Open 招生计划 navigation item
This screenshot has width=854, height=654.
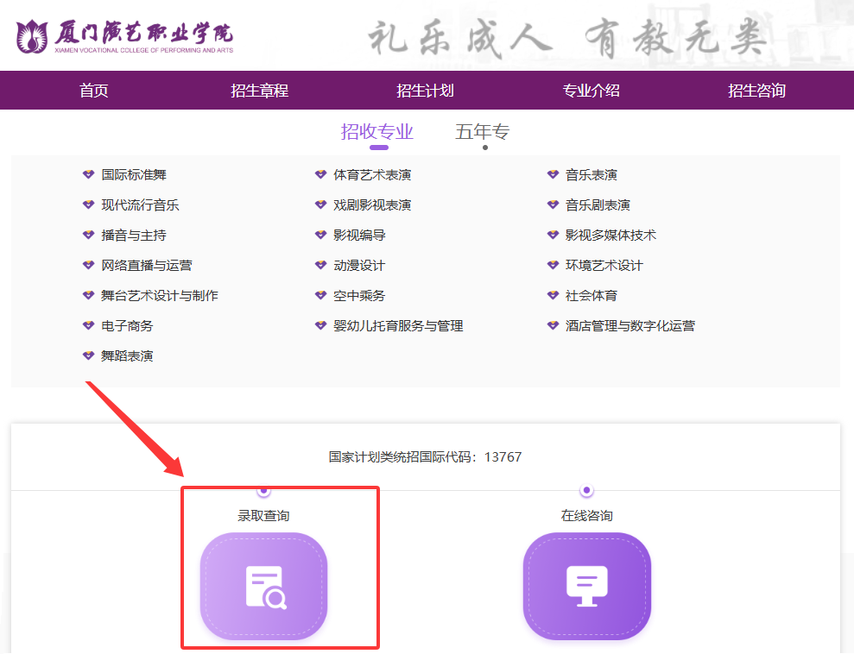(x=426, y=91)
